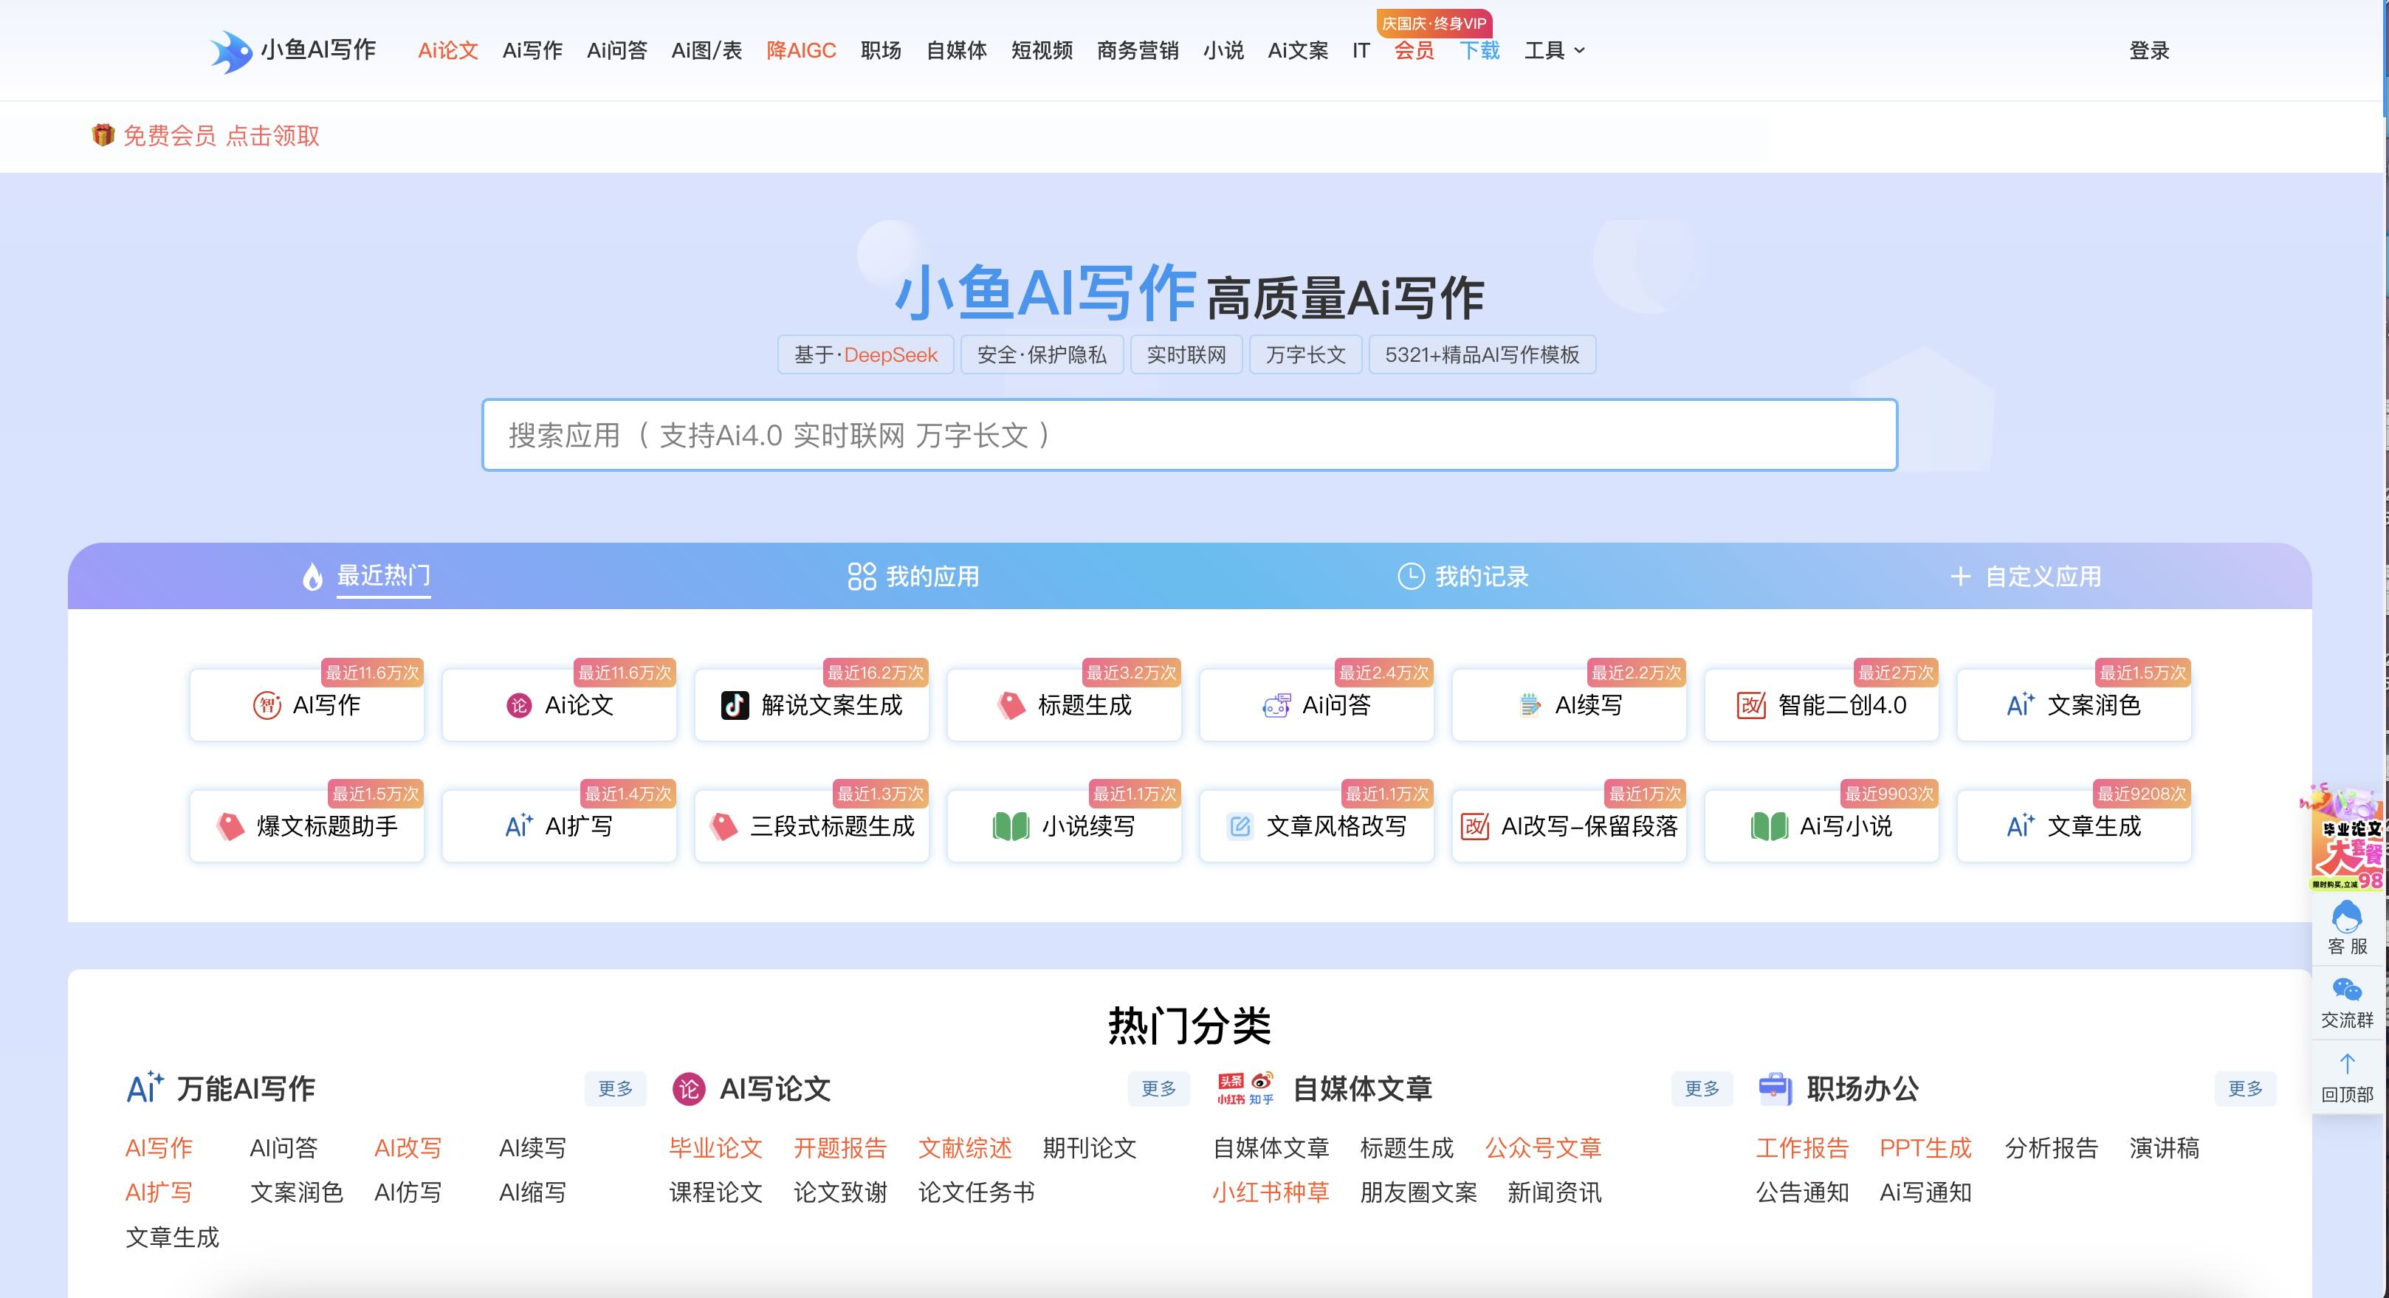This screenshot has height=1298, width=2389.
Task: Click the 小鱼AI写作 fish logo
Action: tap(230, 51)
